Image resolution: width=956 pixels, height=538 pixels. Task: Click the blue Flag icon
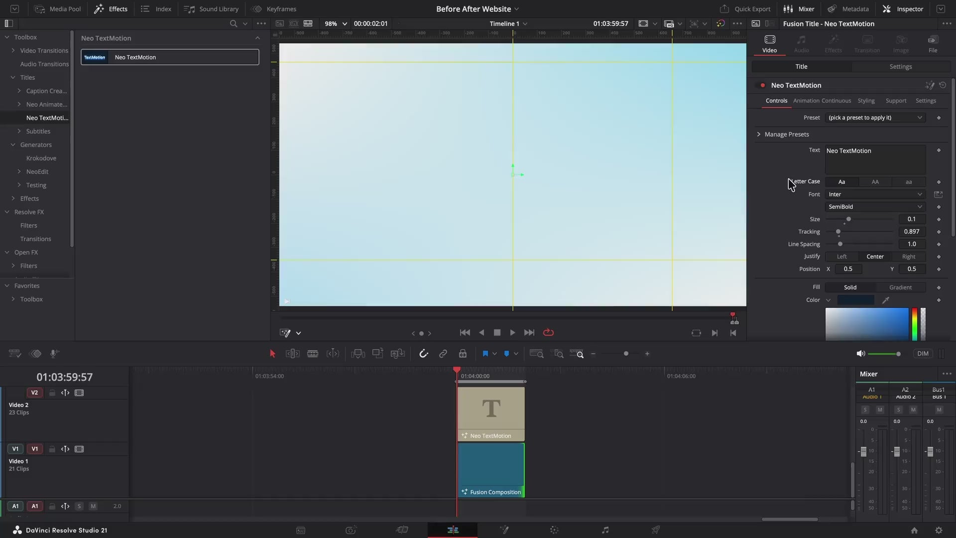485,354
